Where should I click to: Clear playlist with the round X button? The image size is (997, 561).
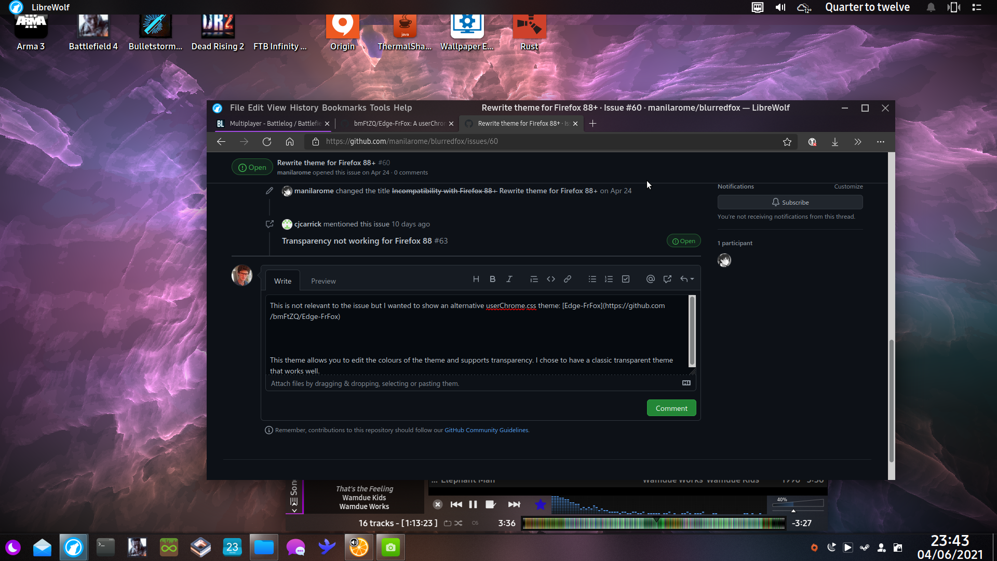click(x=438, y=504)
